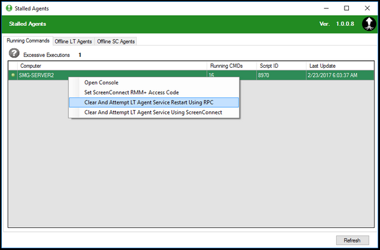Choose Open Console from the context menu
Image resolution: width=380 pixels, height=250 pixels.
(154, 83)
